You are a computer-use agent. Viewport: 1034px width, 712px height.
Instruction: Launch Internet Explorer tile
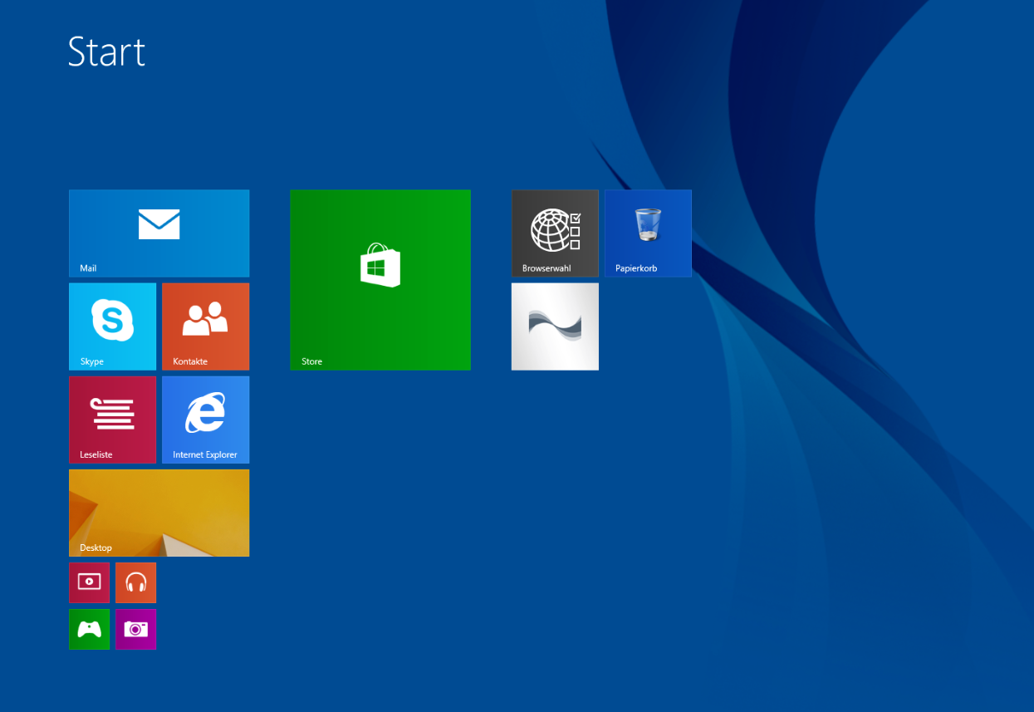point(205,419)
